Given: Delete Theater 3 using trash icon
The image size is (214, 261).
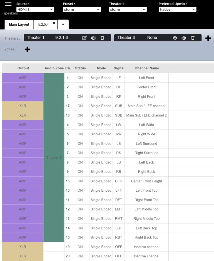Looking at the screenshot, I should 193,38.
